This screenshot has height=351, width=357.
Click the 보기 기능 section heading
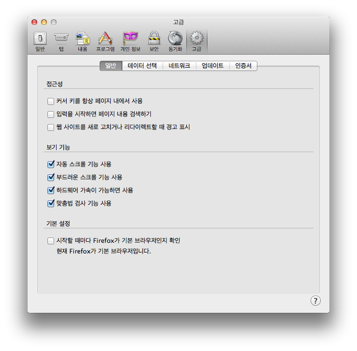point(58,147)
